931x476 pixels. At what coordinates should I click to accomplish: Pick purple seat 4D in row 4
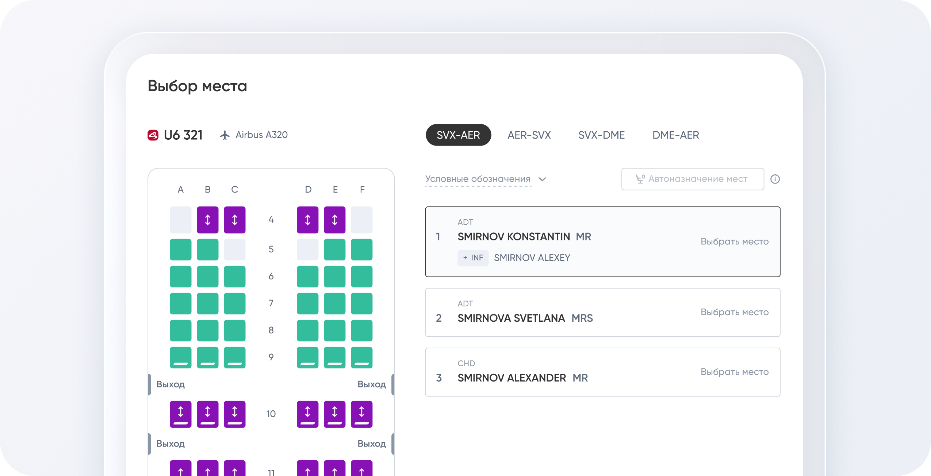pyautogui.click(x=307, y=220)
